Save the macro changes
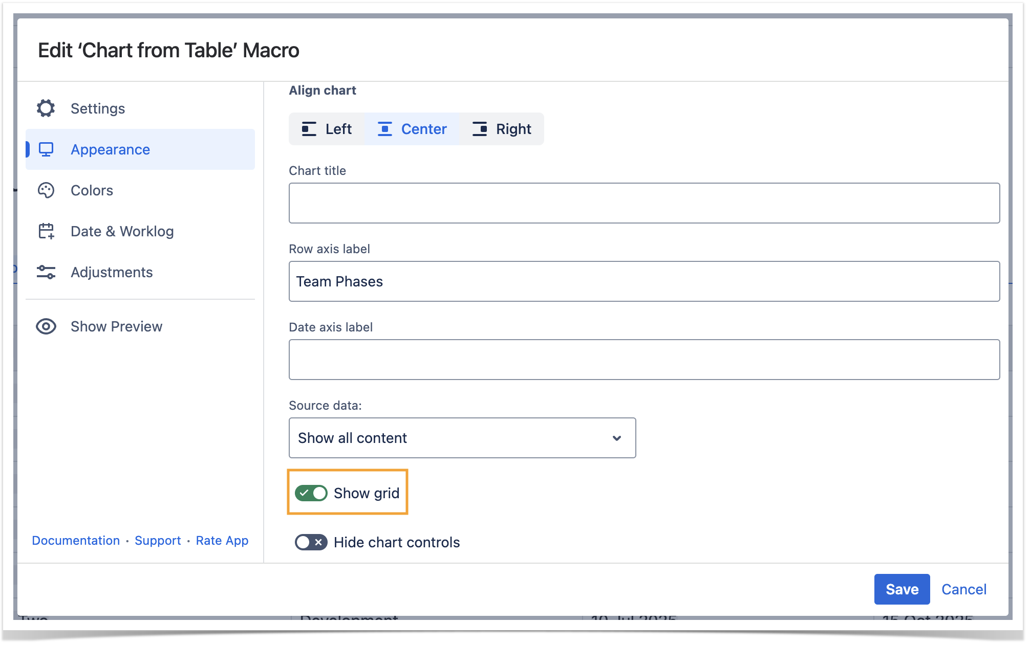The height and width of the screenshot is (645, 1030). point(902,589)
